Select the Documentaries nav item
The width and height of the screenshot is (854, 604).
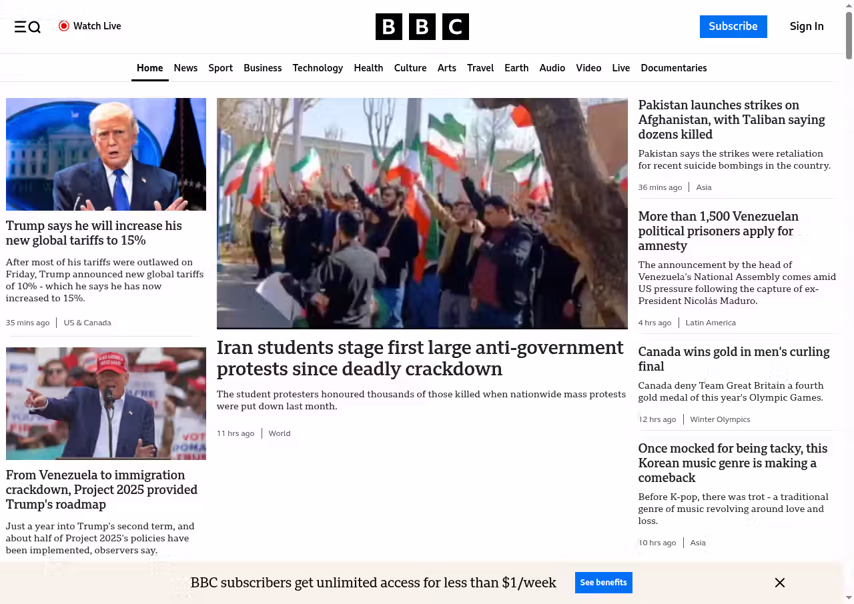pyautogui.click(x=673, y=68)
